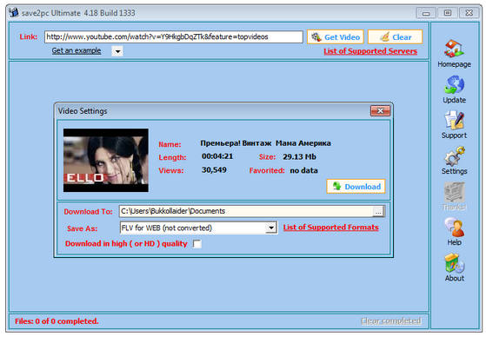Open the Help person icon
486x337 pixels.
[x=454, y=227]
